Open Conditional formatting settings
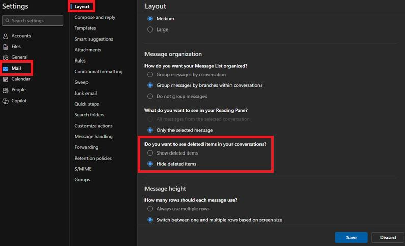Screen dimensions: 405x246 tap(98, 72)
